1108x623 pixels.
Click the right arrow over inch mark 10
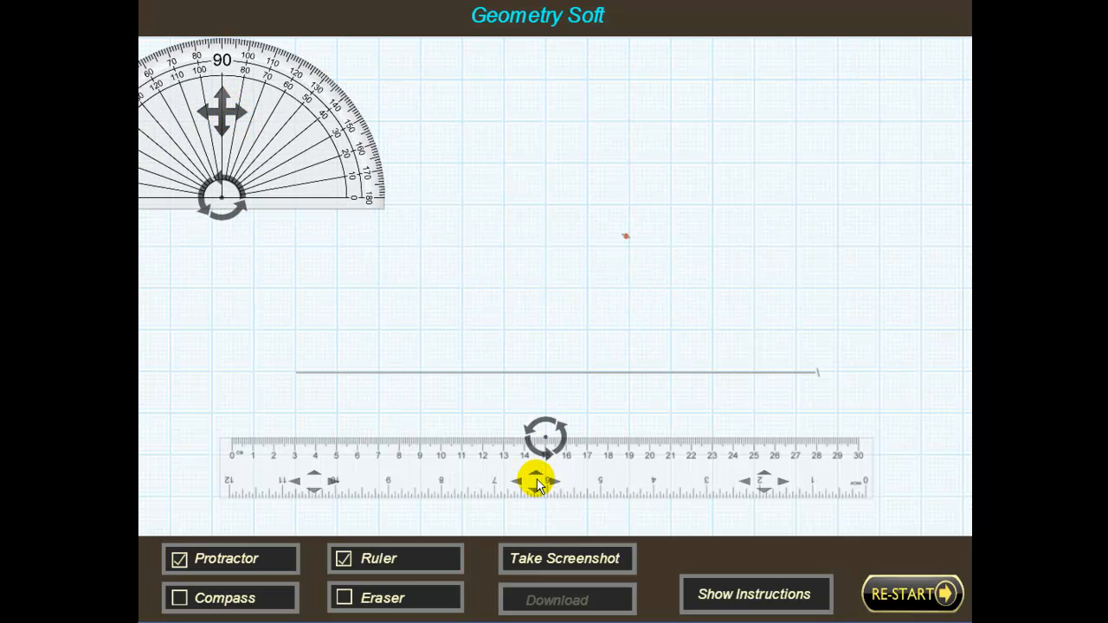pos(333,481)
